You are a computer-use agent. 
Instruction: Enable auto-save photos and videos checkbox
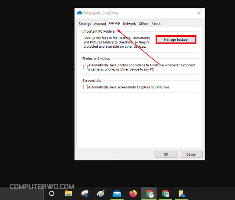coord(85,67)
